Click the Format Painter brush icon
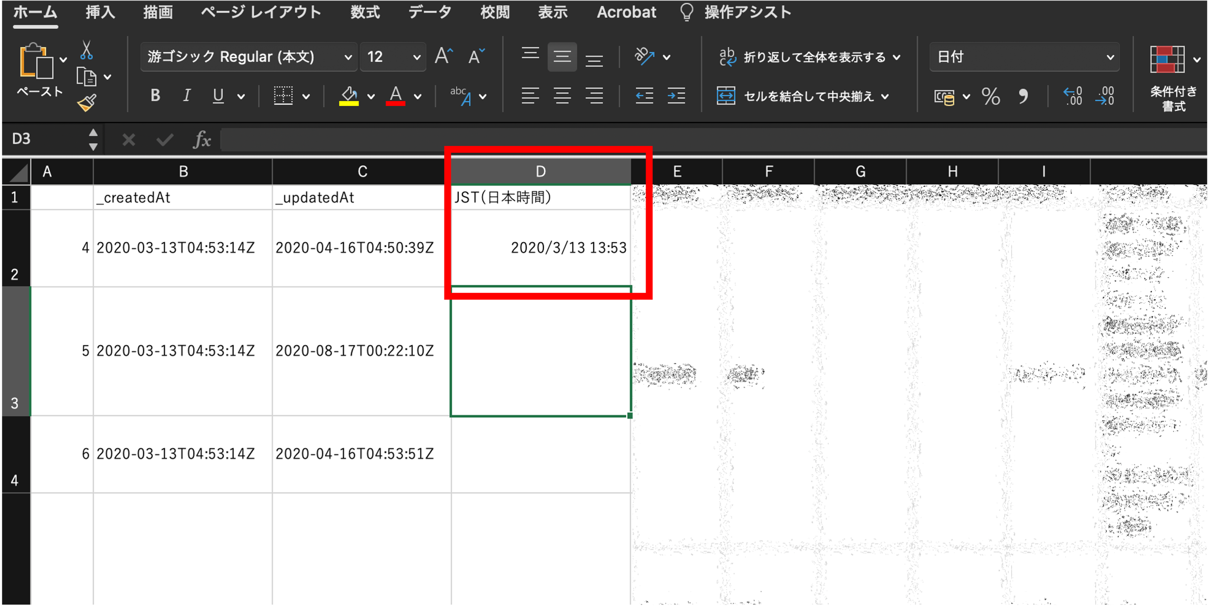This screenshot has width=1209, height=606. [86, 103]
